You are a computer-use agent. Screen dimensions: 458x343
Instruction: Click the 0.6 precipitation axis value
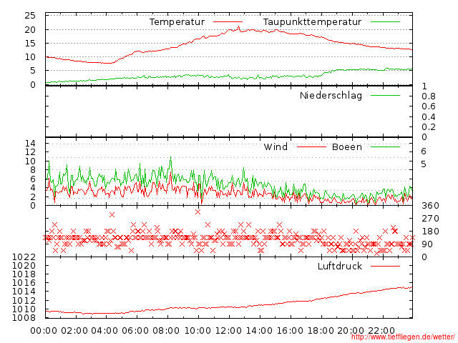coord(429,106)
